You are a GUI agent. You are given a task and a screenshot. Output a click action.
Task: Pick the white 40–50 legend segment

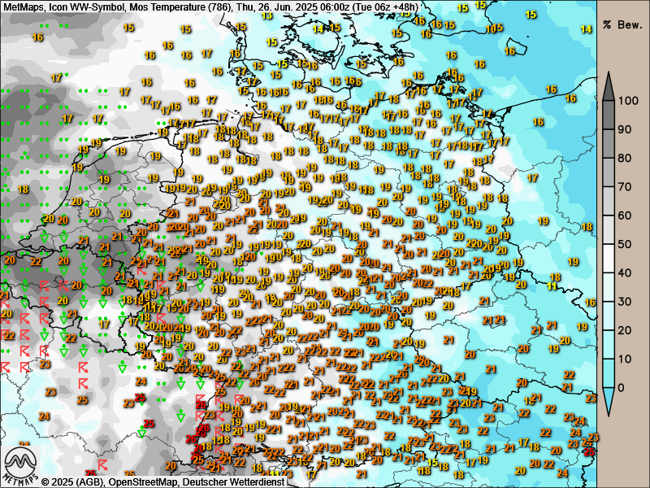click(608, 258)
